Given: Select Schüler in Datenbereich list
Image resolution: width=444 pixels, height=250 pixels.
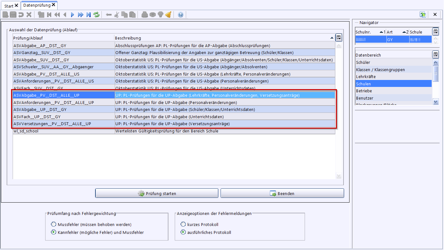Looking at the screenshot, I should pyautogui.click(x=393, y=63).
